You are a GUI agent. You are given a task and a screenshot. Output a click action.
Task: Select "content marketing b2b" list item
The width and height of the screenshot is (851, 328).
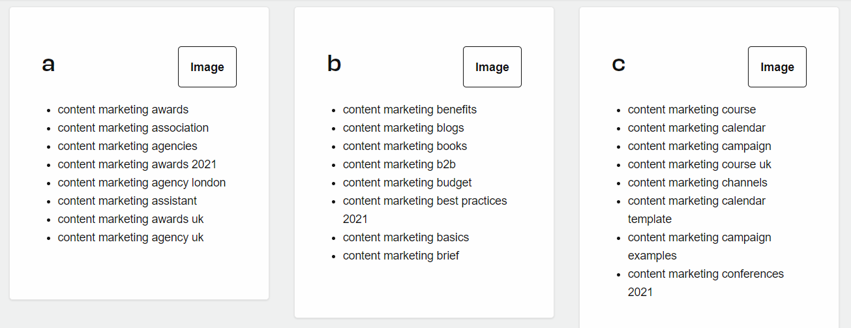click(399, 164)
